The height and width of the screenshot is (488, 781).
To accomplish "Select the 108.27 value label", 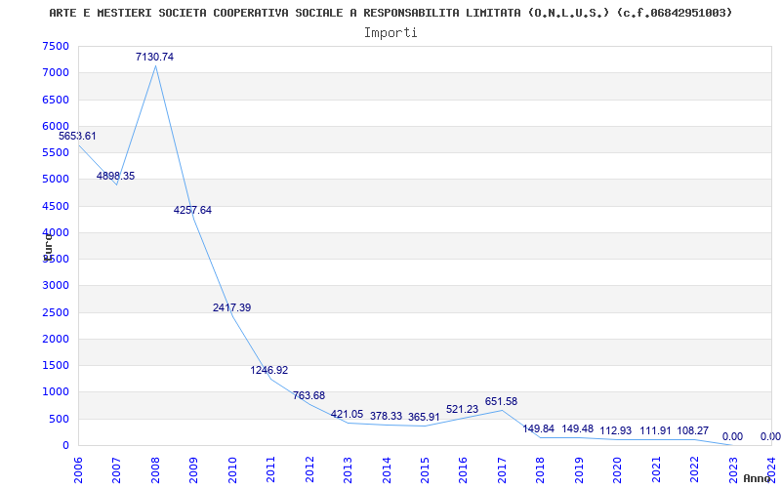I will [x=692, y=430].
